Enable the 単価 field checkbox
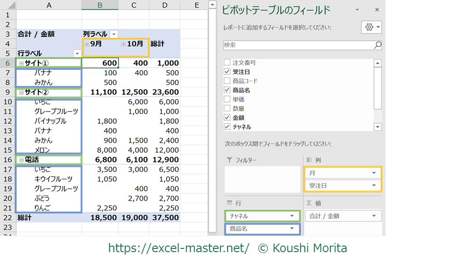 tap(227, 99)
